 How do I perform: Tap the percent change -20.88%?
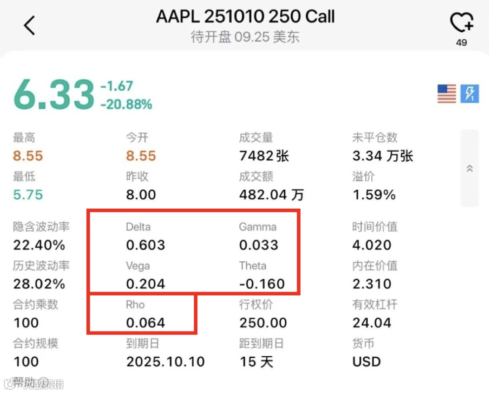tap(126, 104)
